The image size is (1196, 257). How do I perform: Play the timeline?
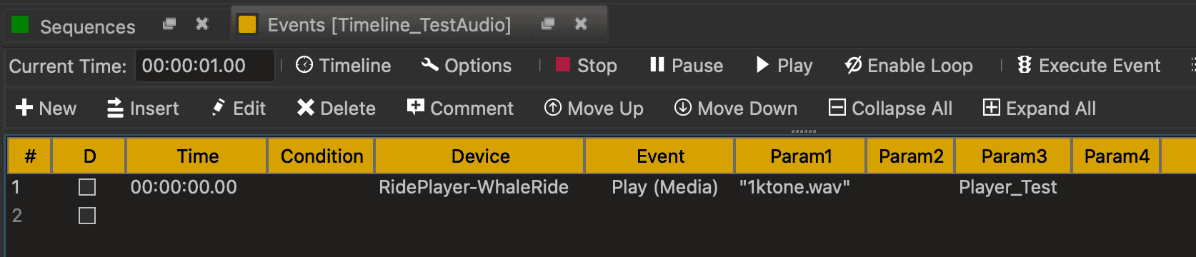tap(784, 66)
